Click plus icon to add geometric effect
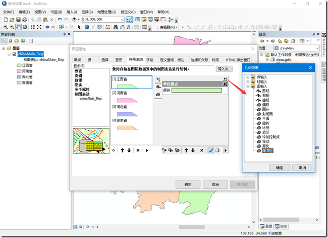 pos(225,78)
